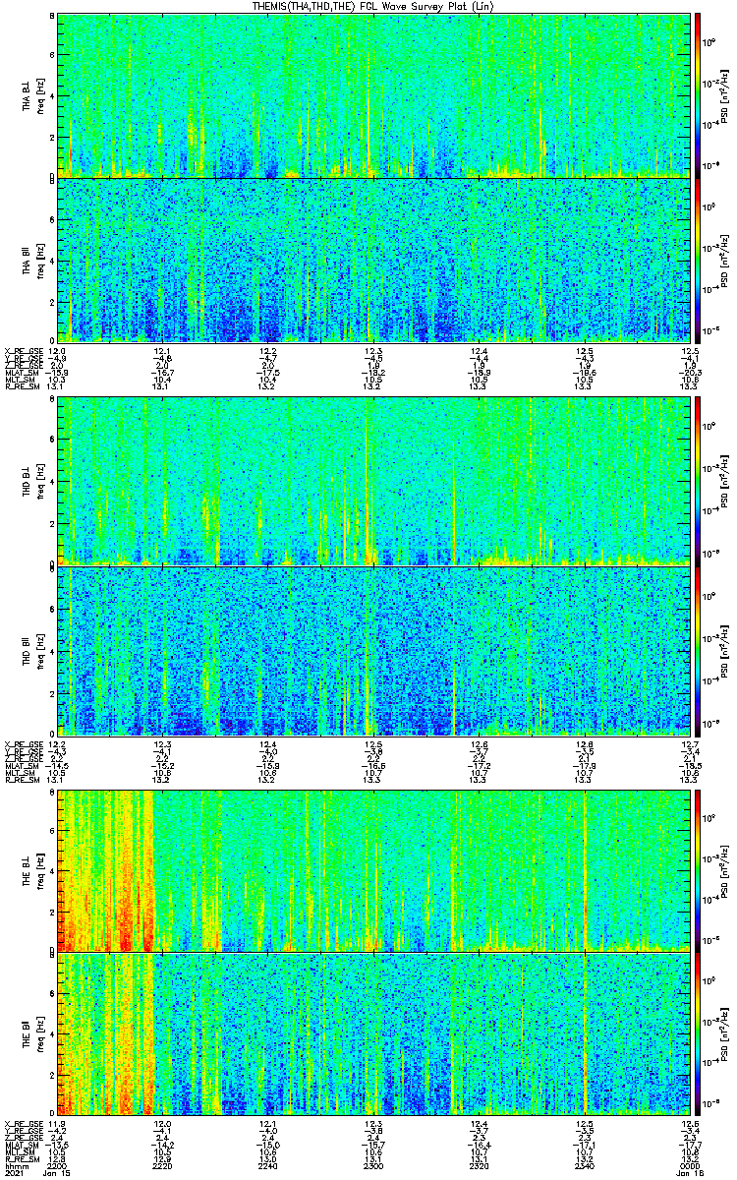The image size is (737, 1180).
Task: Click the THA B⊥ freq [Hz] axis label
Action: (36, 95)
